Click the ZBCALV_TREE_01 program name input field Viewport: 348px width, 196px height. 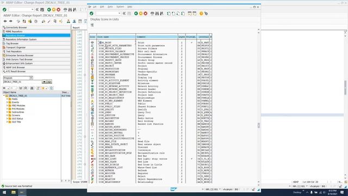[x=22, y=82]
